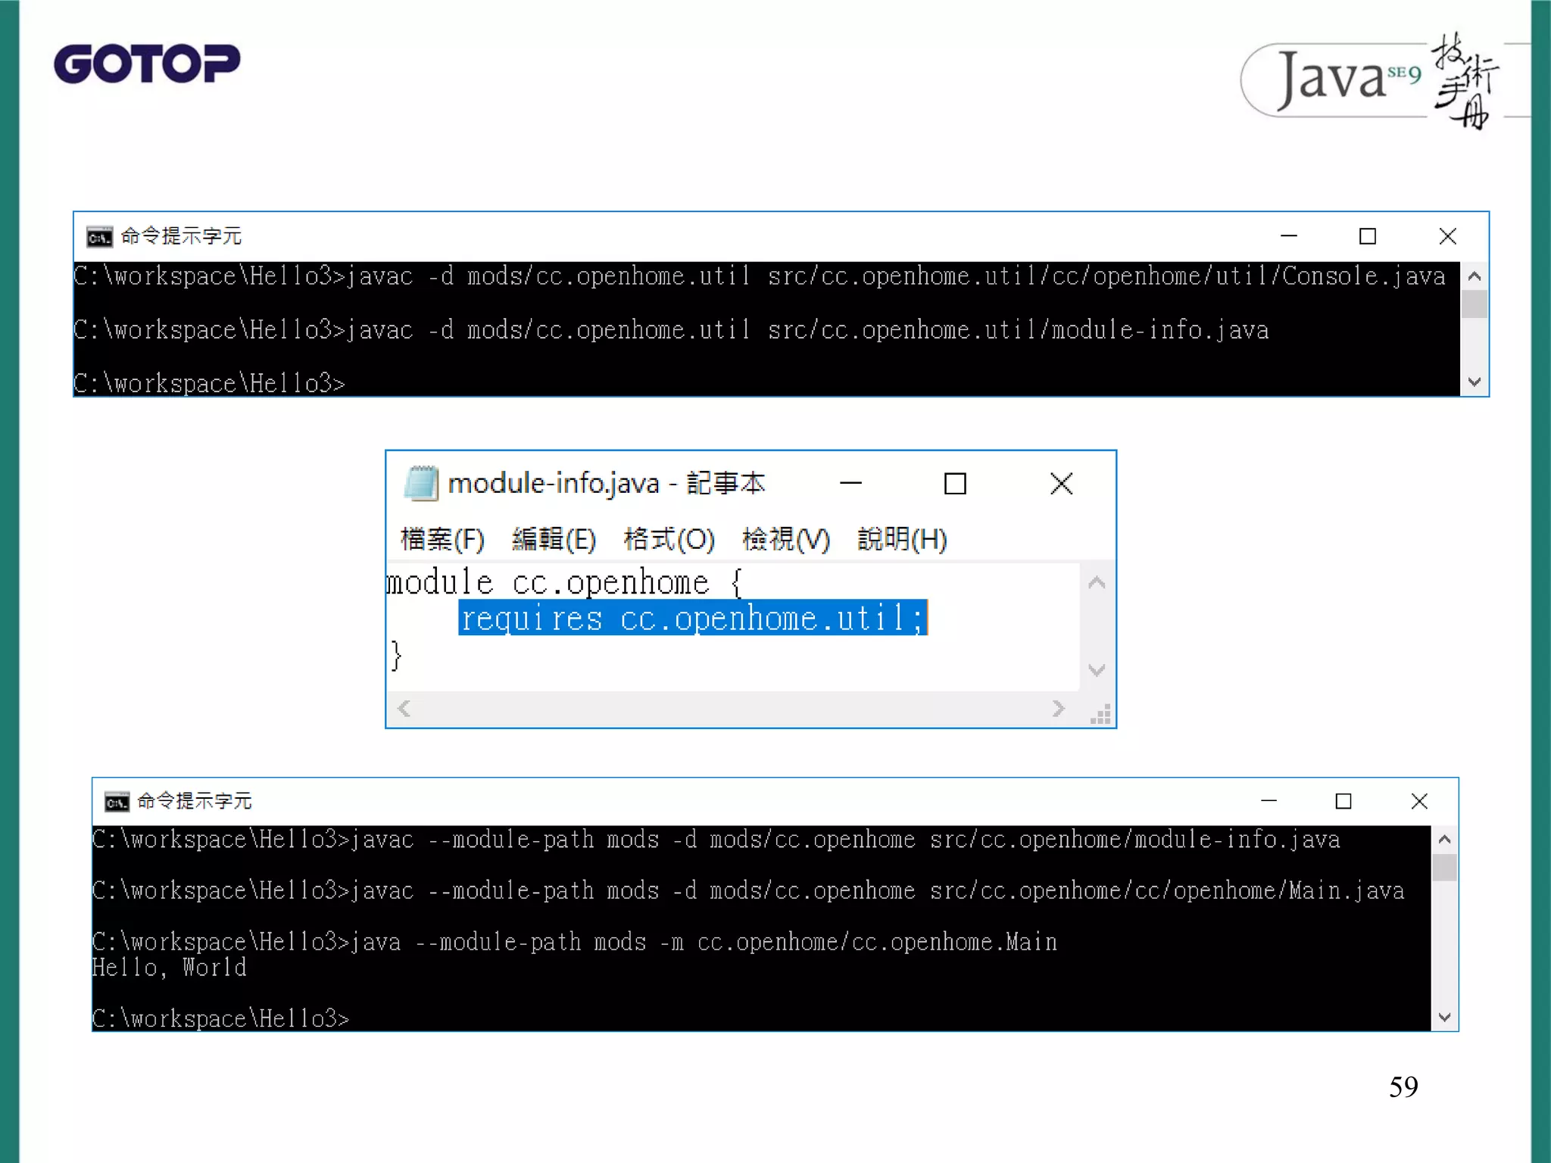Click the GOTOP logo
Screen dimensions: 1551x1163
coord(147,64)
